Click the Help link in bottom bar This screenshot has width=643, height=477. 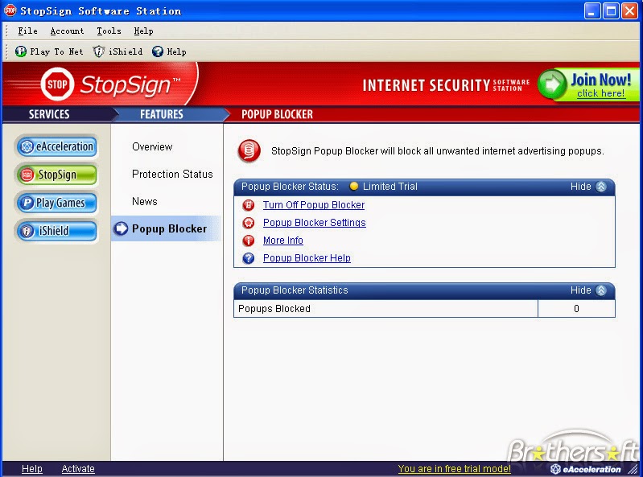click(32, 469)
